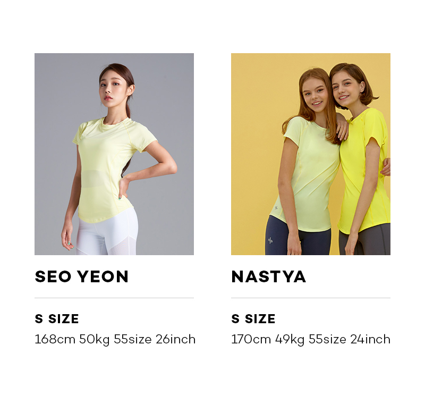Open the Seo Yeon model photo
Screen dimensions: 425x404
(114, 154)
